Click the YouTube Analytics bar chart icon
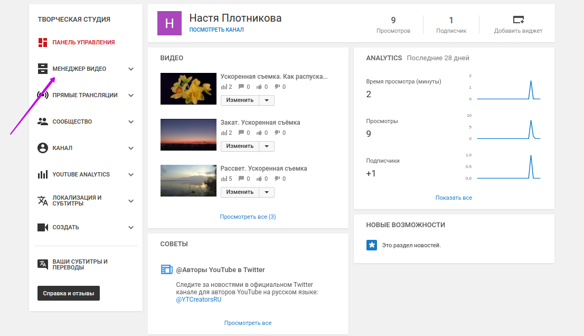584x336 pixels. [x=42, y=174]
